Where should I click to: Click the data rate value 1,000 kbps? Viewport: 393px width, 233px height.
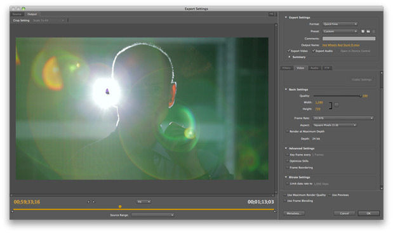(321, 183)
